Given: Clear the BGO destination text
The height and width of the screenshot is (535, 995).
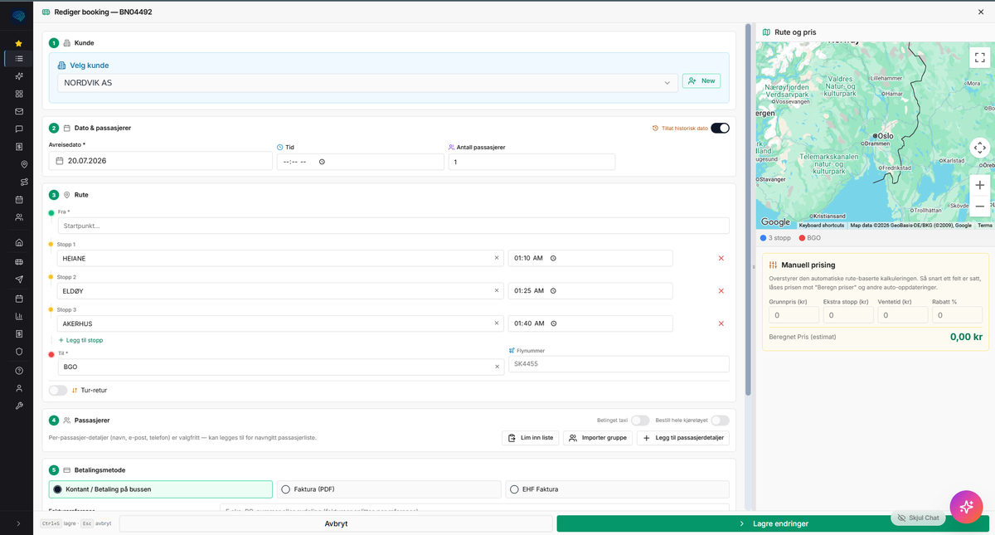Looking at the screenshot, I should click(x=497, y=367).
